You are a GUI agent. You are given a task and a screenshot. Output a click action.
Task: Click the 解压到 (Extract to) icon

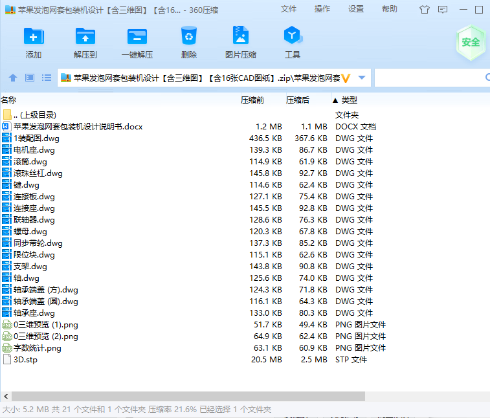click(85, 36)
